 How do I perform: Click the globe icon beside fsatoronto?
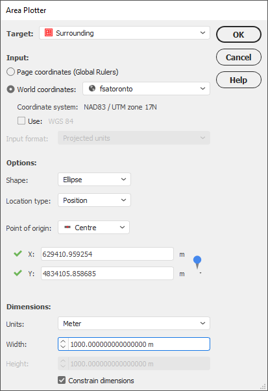coord(92,88)
